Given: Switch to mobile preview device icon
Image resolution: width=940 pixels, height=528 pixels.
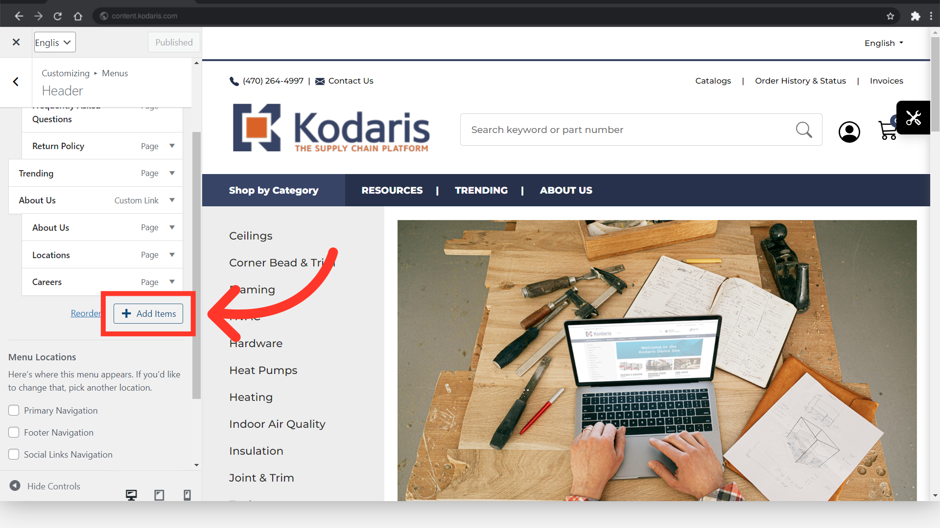Looking at the screenshot, I should coord(187,495).
